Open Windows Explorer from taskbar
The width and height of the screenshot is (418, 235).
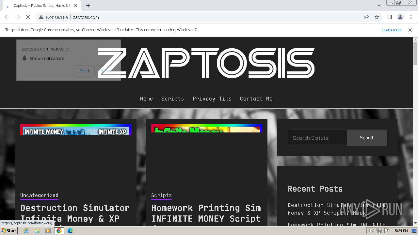[x=37, y=231]
